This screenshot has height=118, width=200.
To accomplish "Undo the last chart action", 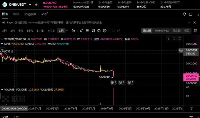I will (x=113, y=31).
